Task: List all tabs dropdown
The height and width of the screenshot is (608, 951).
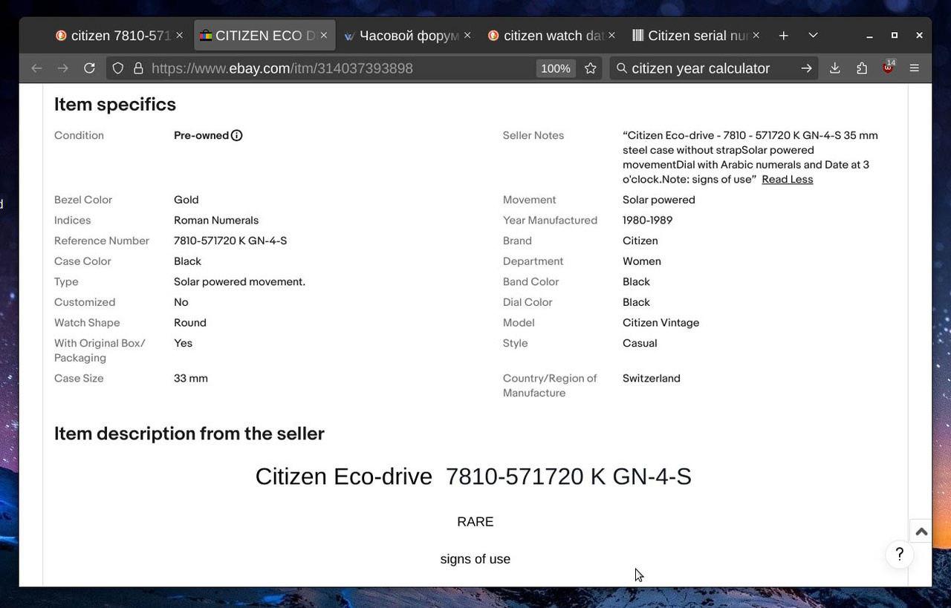Action: pyautogui.click(x=814, y=36)
